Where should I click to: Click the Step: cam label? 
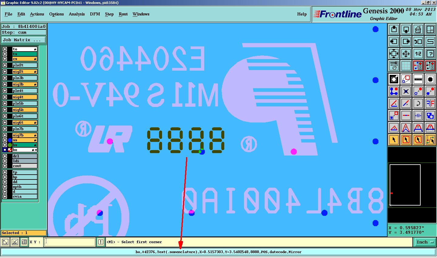24,32
